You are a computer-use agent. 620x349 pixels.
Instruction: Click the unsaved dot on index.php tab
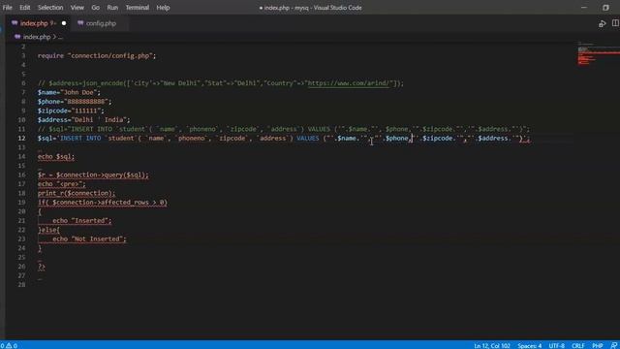(x=64, y=23)
